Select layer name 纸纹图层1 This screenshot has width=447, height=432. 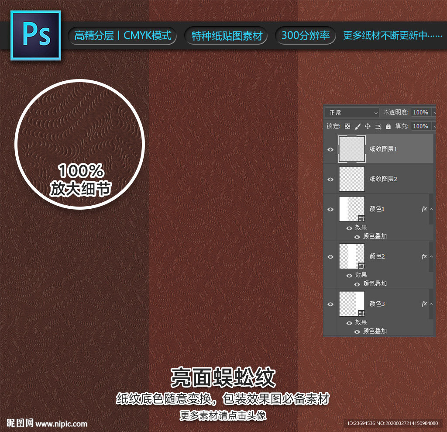383,149
